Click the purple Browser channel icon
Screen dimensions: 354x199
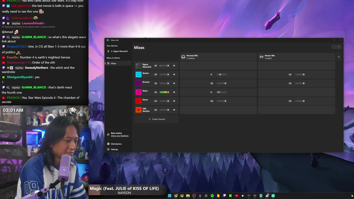139,83
